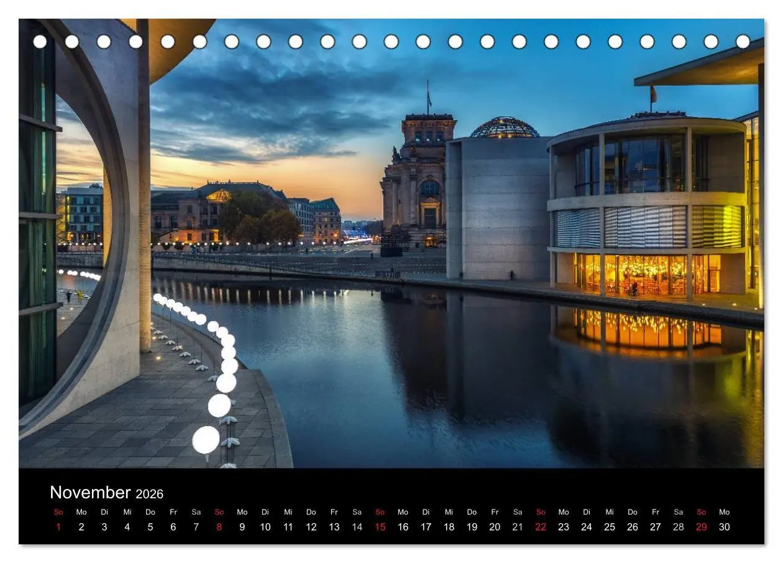783x563 pixels.
Task: Select day 19 in the calendar strip
Action: pos(472,527)
